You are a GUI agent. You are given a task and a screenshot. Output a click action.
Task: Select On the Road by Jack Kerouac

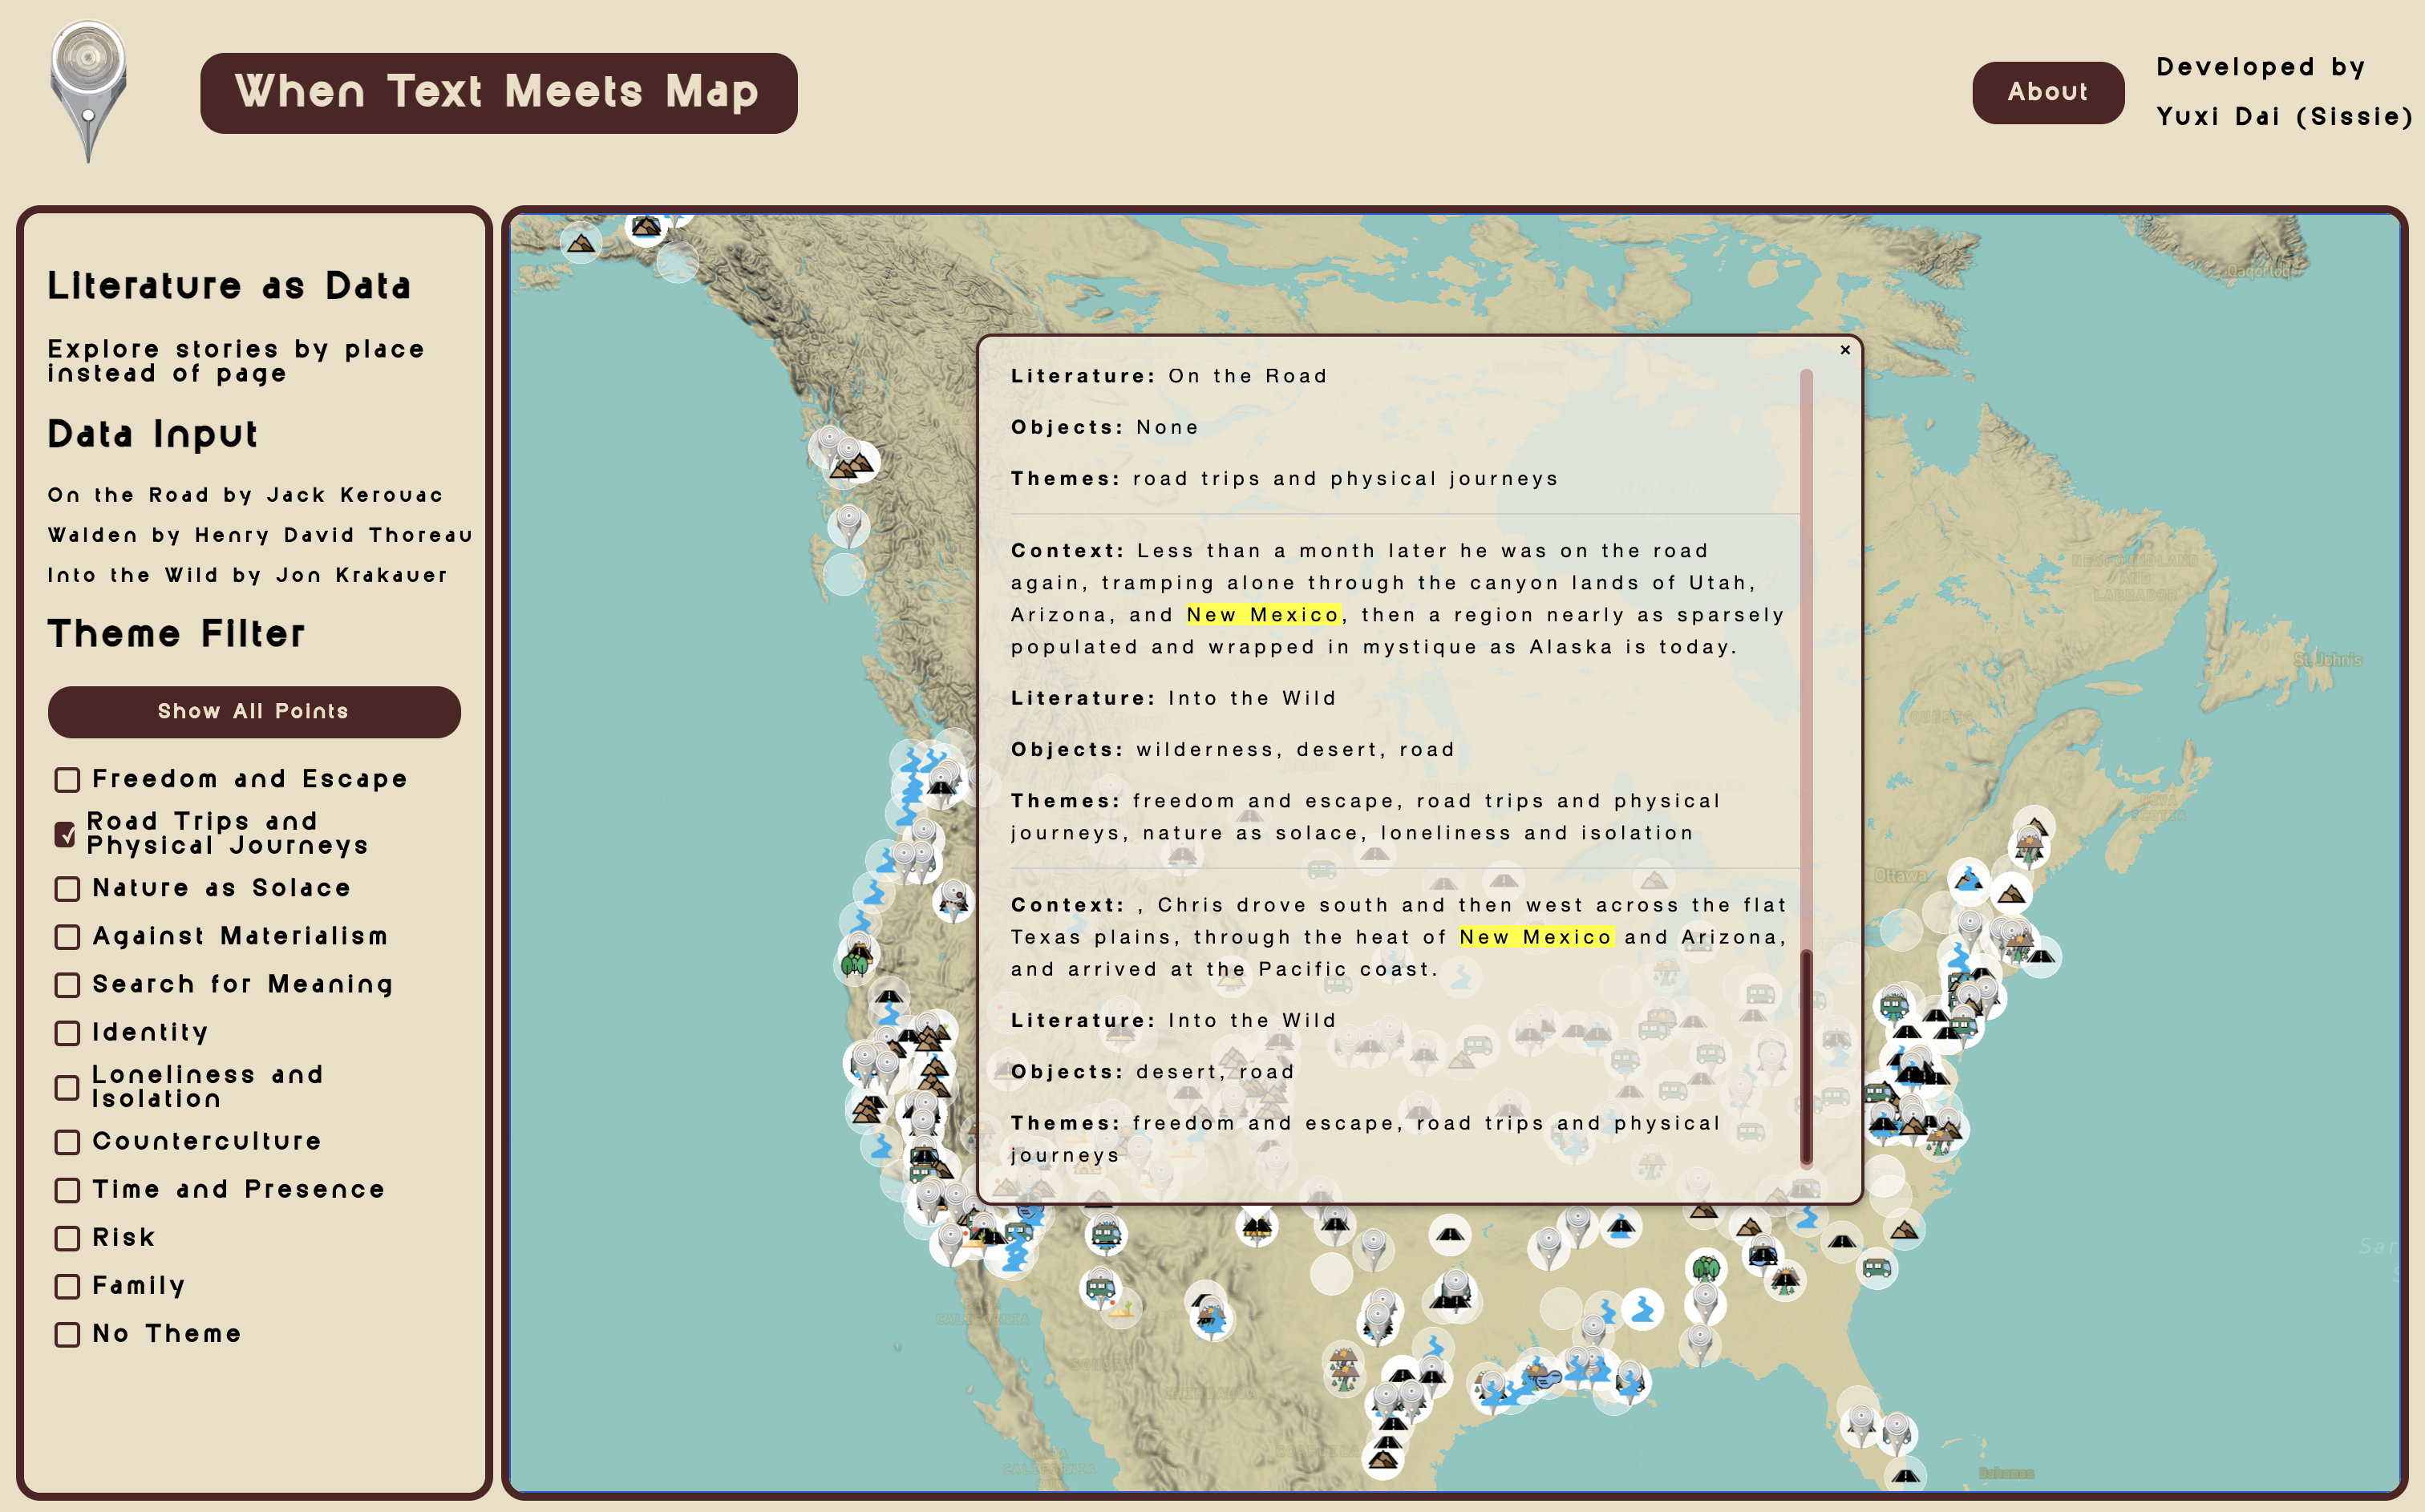point(245,495)
